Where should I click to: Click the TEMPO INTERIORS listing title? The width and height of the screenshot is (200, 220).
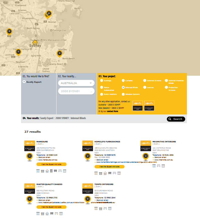pos(104,184)
